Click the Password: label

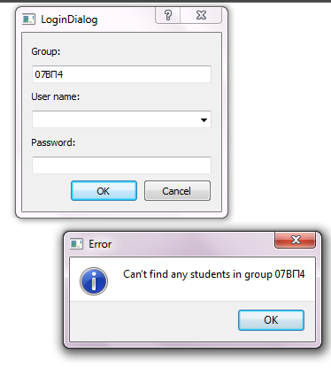[53, 142]
